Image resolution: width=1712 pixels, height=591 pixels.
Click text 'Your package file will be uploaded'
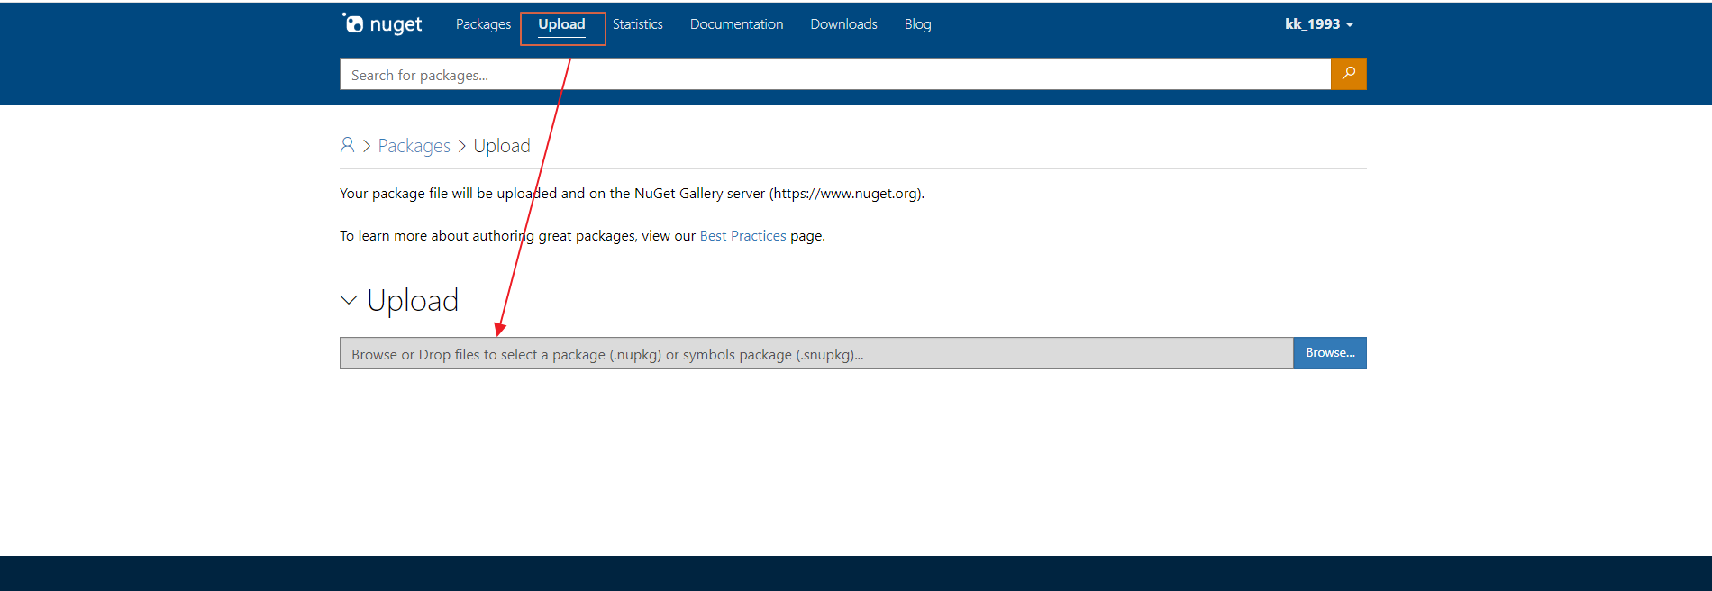(448, 194)
